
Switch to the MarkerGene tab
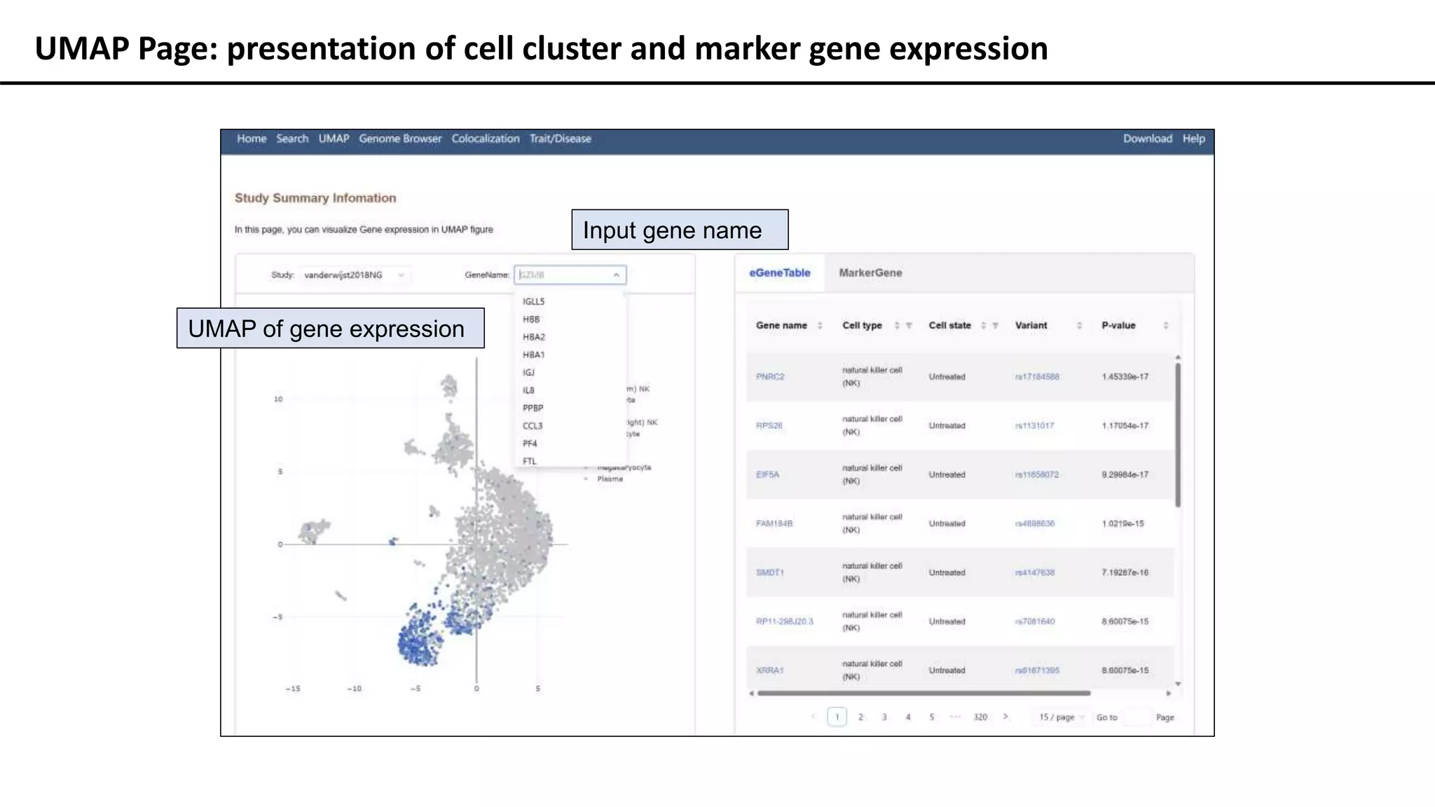(870, 273)
